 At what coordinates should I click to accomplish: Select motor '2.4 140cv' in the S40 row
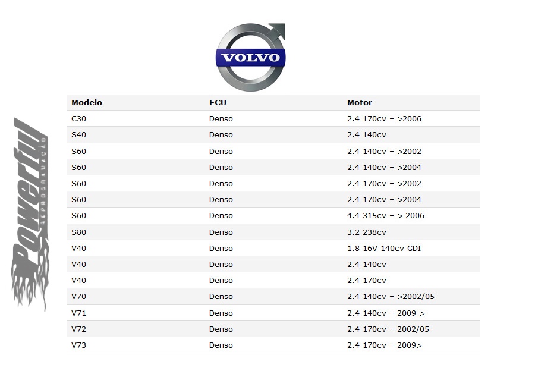(x=367, y=135)
